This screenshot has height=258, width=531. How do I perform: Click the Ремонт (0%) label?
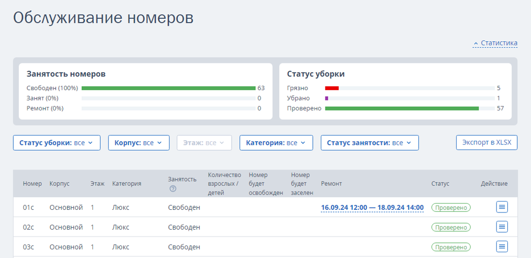point(45,108)
